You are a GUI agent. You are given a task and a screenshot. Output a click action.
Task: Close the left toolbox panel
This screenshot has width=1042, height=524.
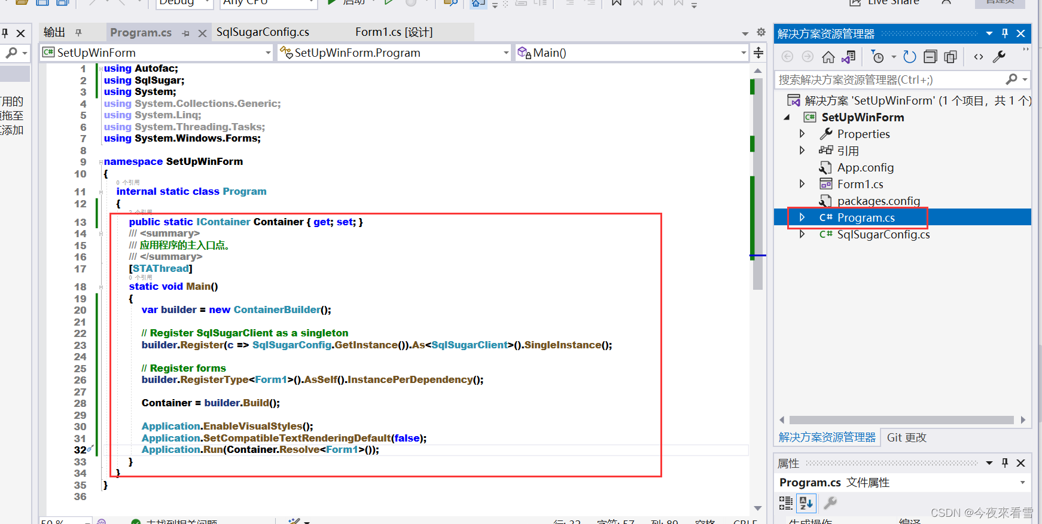[x=21, y=33]
